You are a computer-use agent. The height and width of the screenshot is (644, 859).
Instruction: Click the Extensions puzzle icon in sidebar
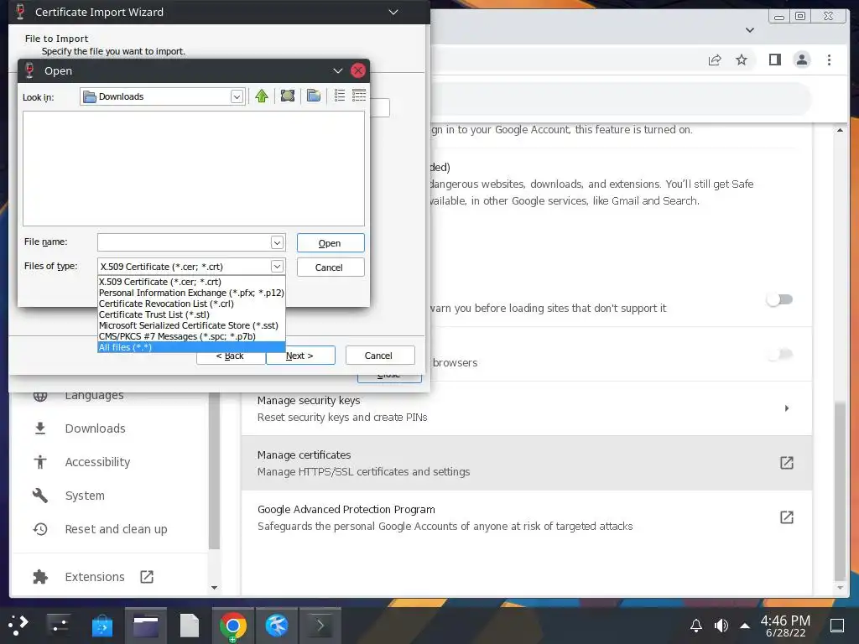(x=40, y=577)
